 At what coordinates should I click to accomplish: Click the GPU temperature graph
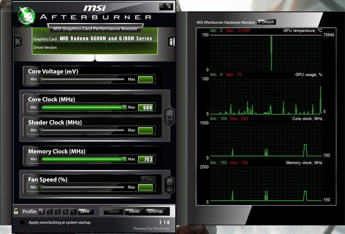pos(266,53)
